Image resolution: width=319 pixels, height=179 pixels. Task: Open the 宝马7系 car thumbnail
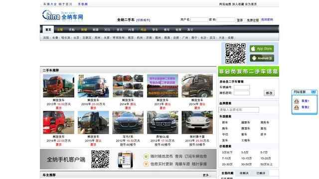128,122
